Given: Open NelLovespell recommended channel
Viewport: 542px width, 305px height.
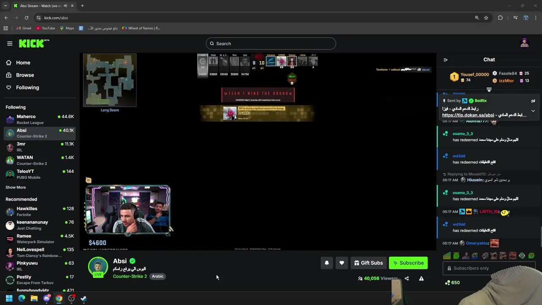Looking at the screenshot, I should coord(40,252).
